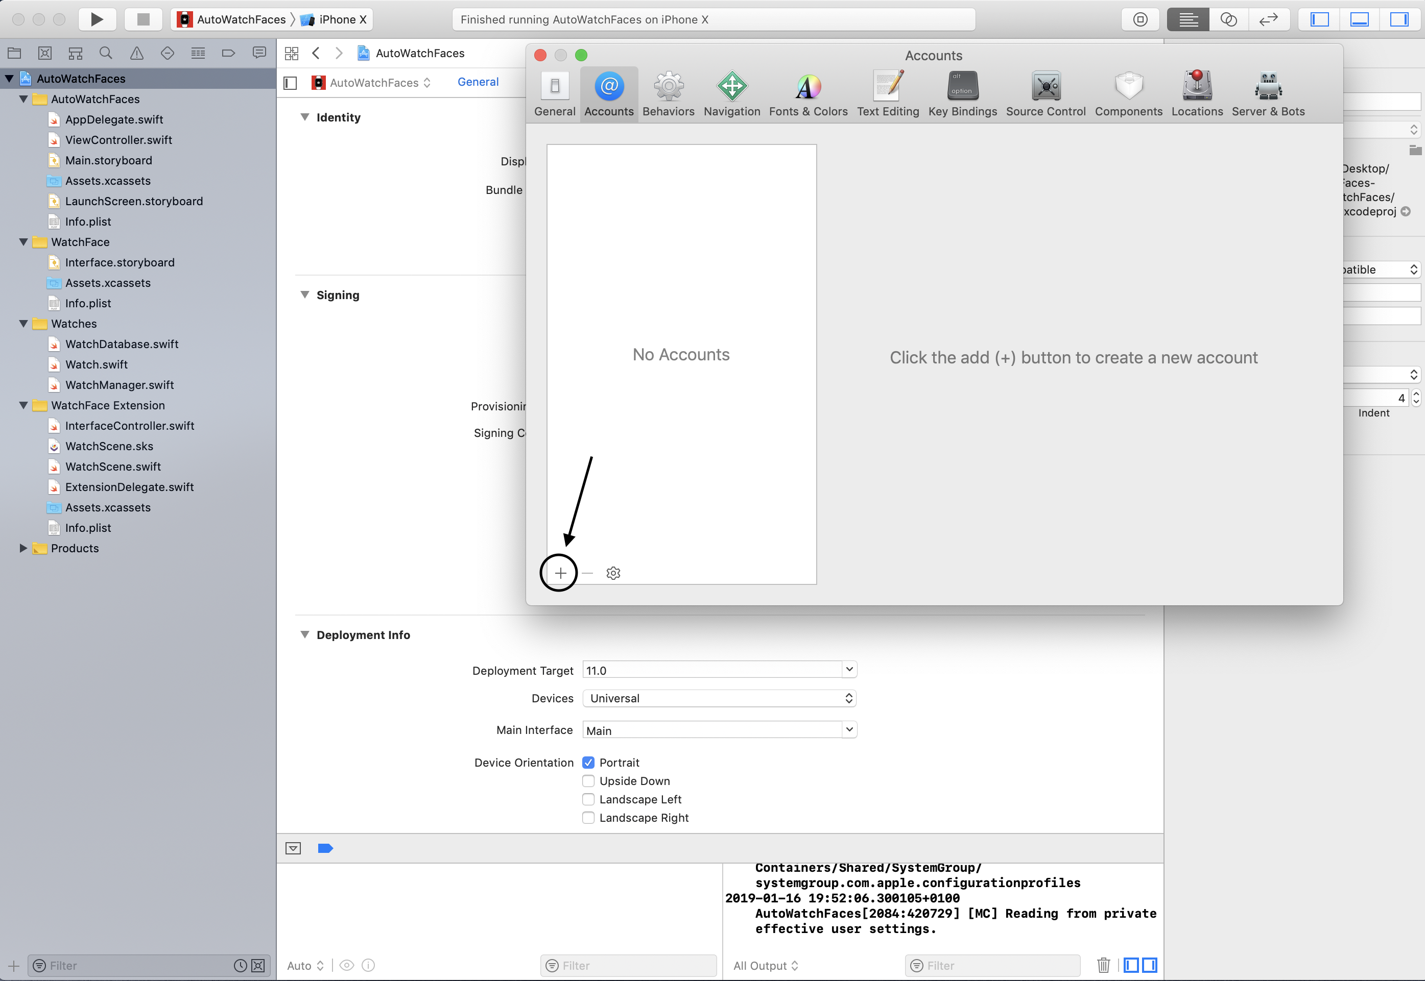Image resolution: width=1425 pixels, height=981 pixels.
Task: Open the Server & Bots preferences pane
Action: point(1268,93)
